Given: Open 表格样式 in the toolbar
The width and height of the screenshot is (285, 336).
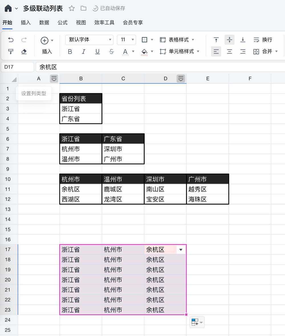Looking at the screenshot, I should click(x=177, y=40).
